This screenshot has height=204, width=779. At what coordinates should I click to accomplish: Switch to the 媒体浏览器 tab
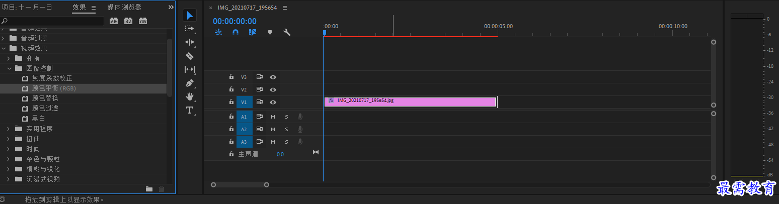[x=124, y=7]
